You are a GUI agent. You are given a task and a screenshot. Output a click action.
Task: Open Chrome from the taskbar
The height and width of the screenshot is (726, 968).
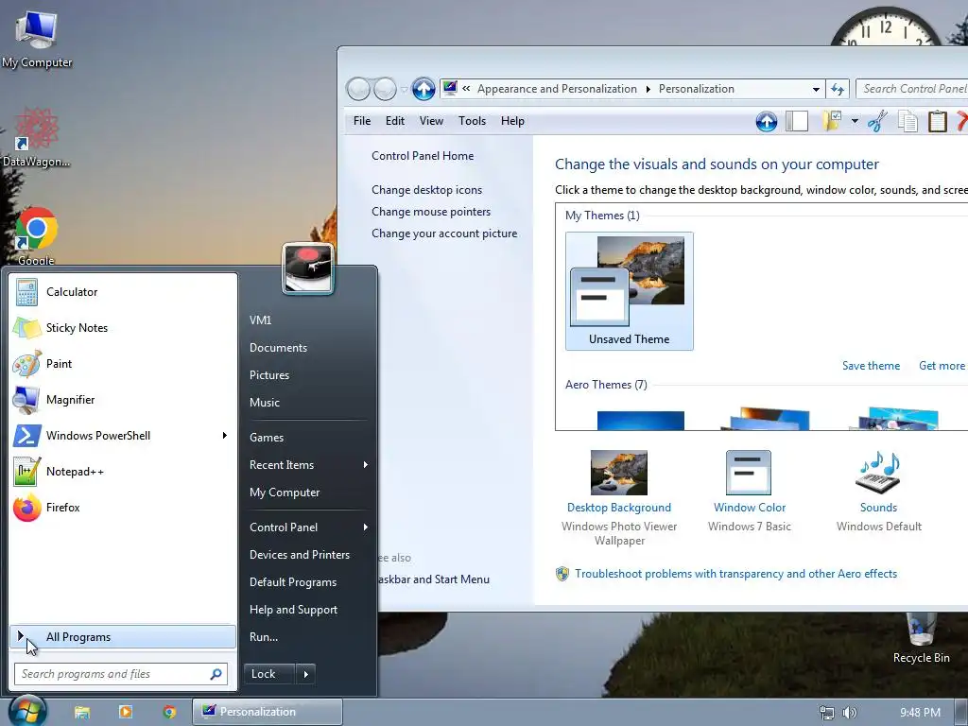pyautogui.click(x=169, y=712)
